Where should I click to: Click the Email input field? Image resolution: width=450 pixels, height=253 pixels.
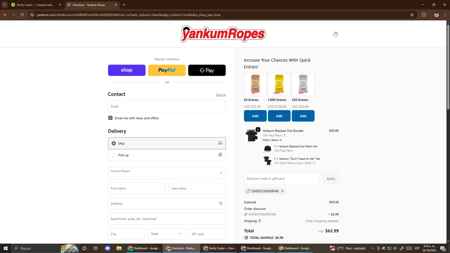point(167,106)
